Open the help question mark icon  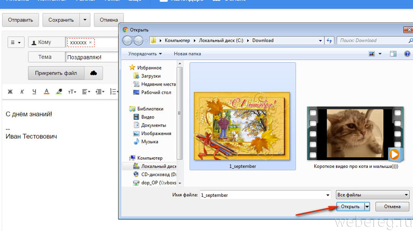point(407,54)
